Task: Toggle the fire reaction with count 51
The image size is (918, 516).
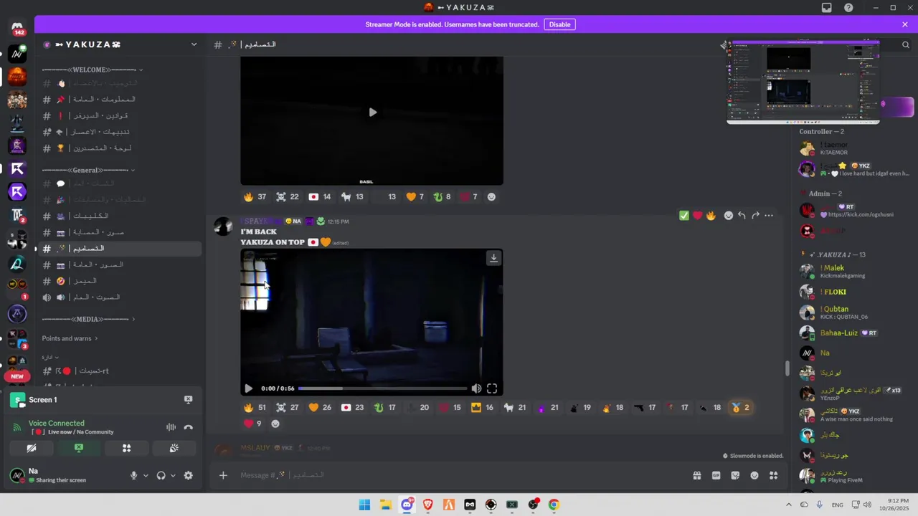Action: coord(255,408)
